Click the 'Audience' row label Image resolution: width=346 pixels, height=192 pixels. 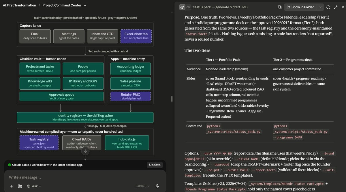pos(194,69)
